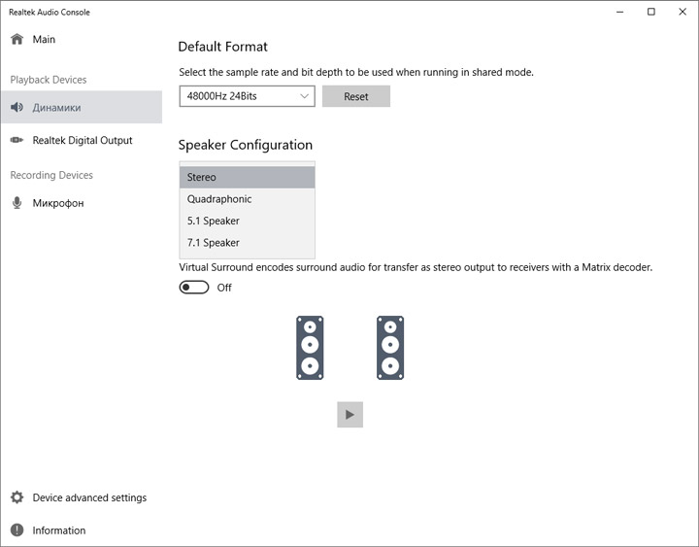Test the right speaker image
Image resolution: width=699 pixels, height=547 pixels.
tap(390, 347)
